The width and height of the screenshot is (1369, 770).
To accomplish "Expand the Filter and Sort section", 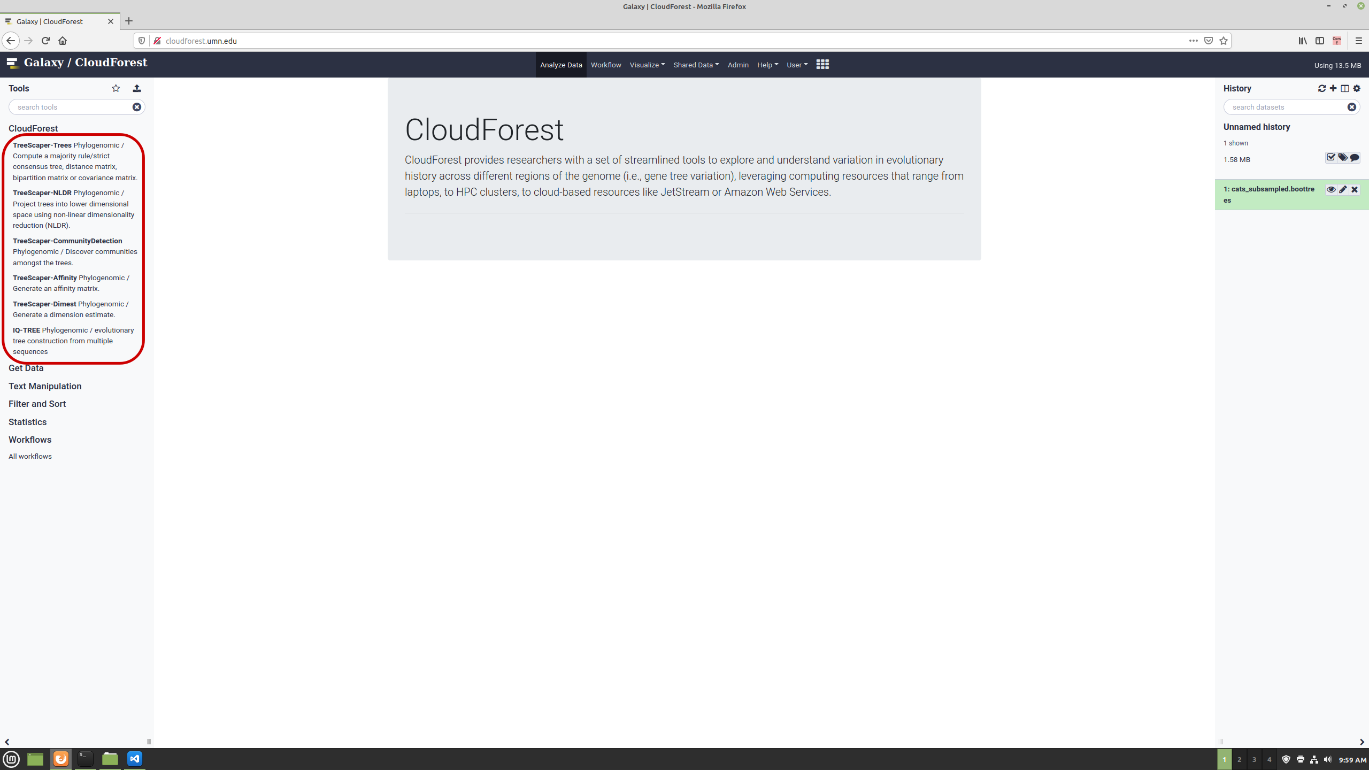I will (37, 404).
